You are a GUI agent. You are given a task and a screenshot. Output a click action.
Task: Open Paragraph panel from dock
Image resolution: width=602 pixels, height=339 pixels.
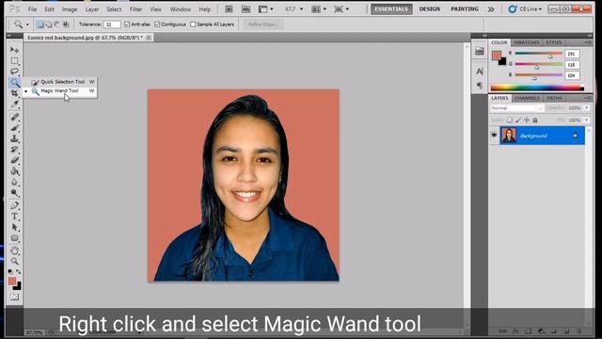[480, 86]
